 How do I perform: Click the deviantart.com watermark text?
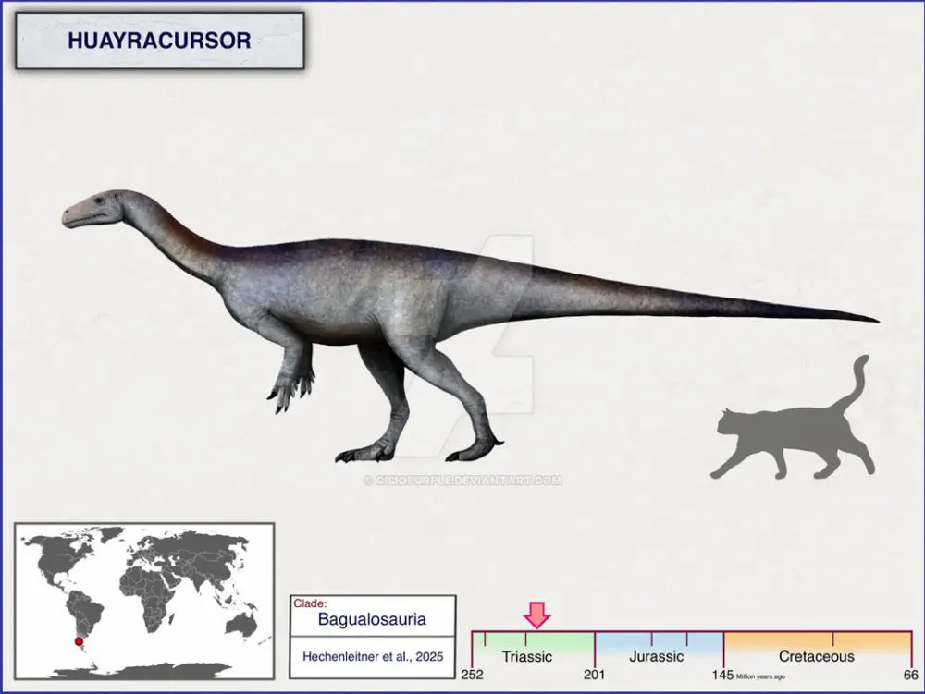tap(464, 480)
